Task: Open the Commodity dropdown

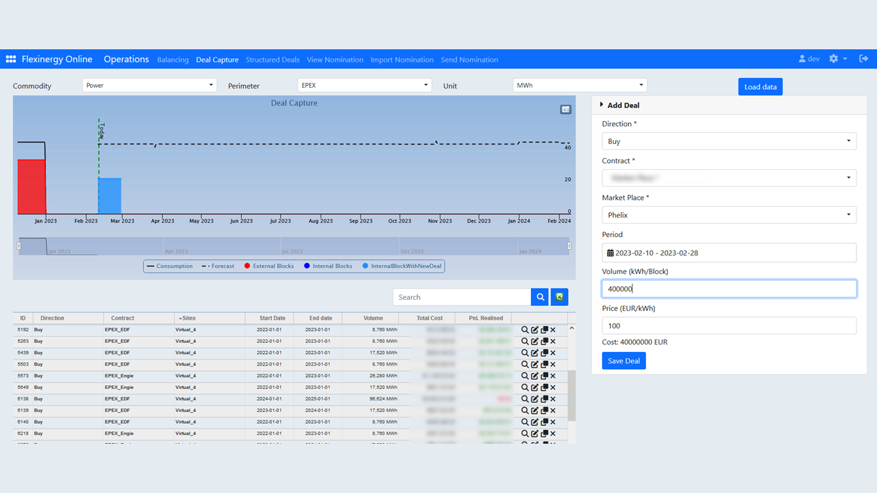Action: click(149, 86)
